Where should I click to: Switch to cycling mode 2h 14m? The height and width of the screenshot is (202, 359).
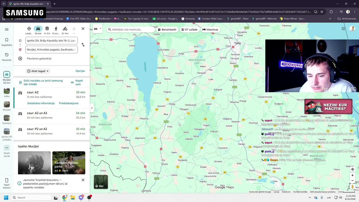pyautogui.click(x=65, y=30)
